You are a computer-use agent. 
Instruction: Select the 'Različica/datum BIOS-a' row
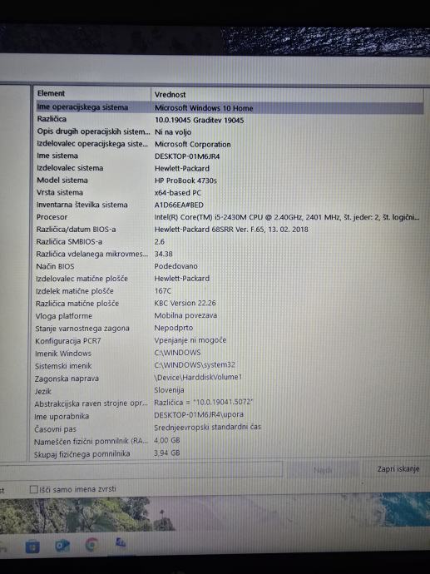229,230
